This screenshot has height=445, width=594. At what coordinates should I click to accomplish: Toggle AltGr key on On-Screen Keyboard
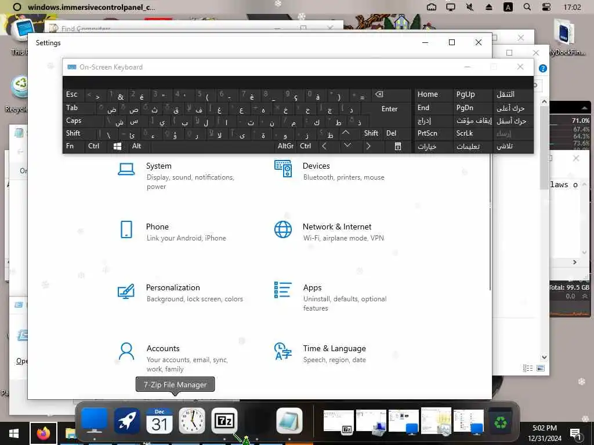[x=285, y=147]
